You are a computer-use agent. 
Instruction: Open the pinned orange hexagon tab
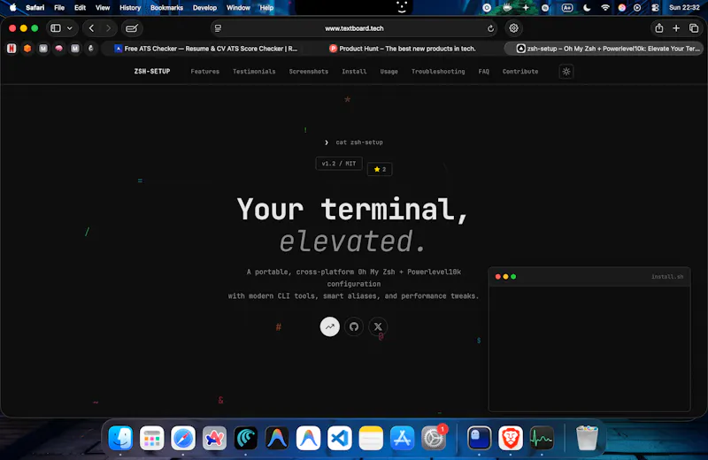click(27, 49)
